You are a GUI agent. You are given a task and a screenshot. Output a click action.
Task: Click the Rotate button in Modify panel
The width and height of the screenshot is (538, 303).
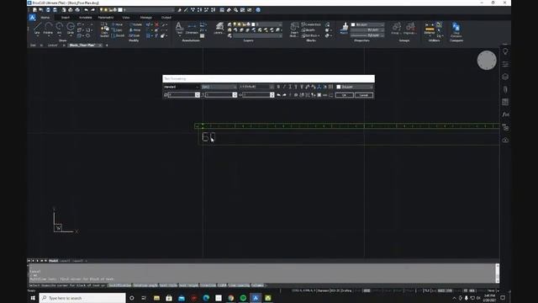click(x=136, y=24)
